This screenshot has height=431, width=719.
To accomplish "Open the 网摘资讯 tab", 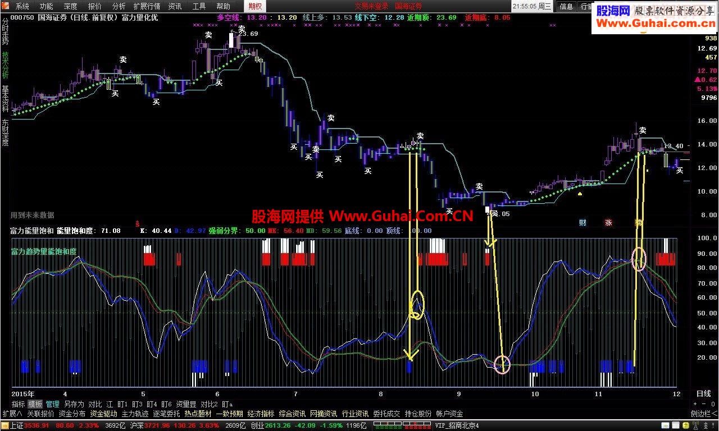I will 324,414.
